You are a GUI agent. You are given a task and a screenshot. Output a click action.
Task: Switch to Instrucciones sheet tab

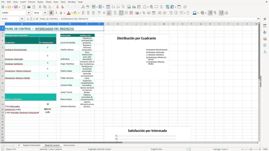pos(69,145)
